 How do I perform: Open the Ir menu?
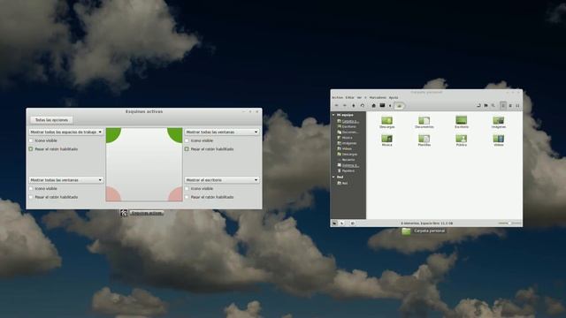(x=365, y=97)
